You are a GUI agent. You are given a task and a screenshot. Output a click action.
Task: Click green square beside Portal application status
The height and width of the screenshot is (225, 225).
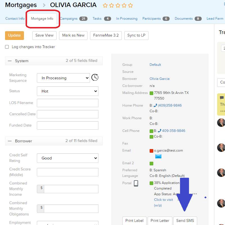point(151,183)
